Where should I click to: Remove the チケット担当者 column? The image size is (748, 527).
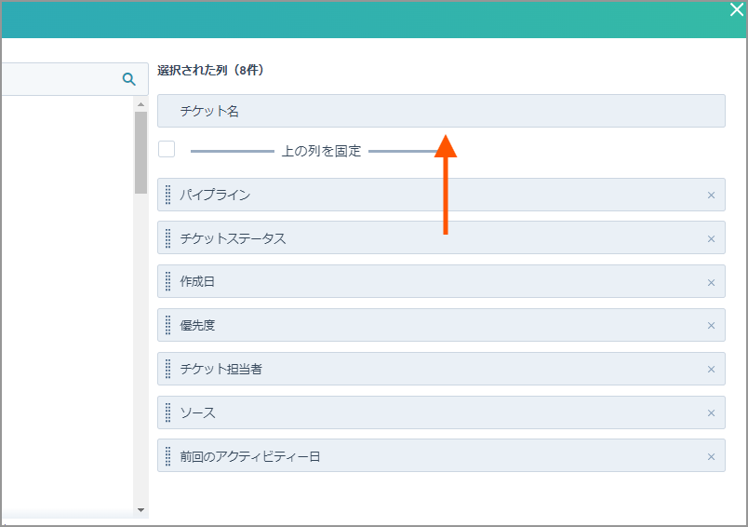[711, 370]
